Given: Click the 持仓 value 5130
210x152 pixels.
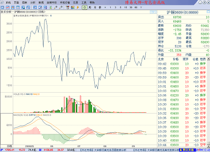Looking at the screenshot, I should [178, 46].
